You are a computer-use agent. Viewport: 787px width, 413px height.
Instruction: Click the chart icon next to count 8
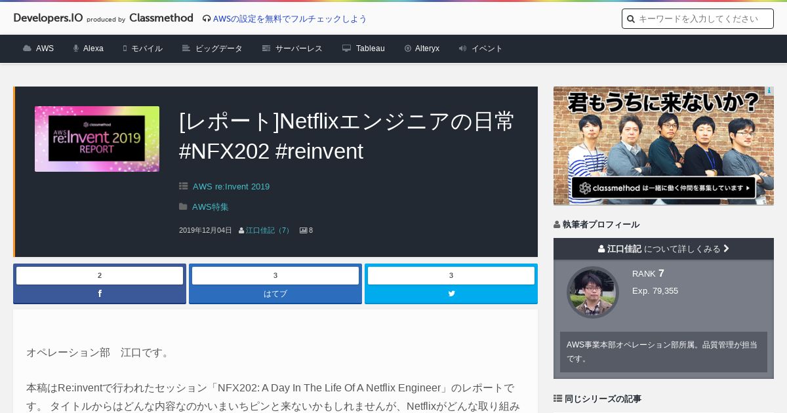coord(304,230)
